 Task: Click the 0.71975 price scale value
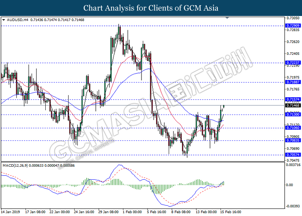tap(293, 77)
